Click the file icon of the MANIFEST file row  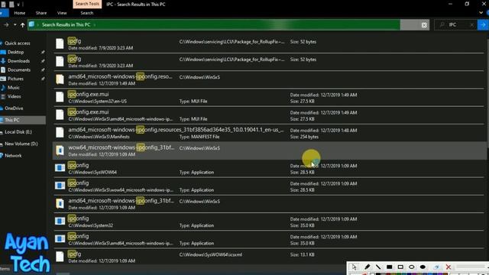pos(60,132)
